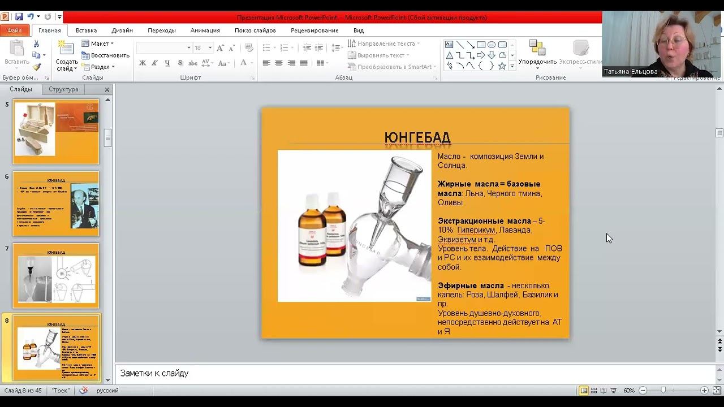The width and height of the screenshot is (724, 407).
Task: Open the Файл tab
Action: [15, 31]
